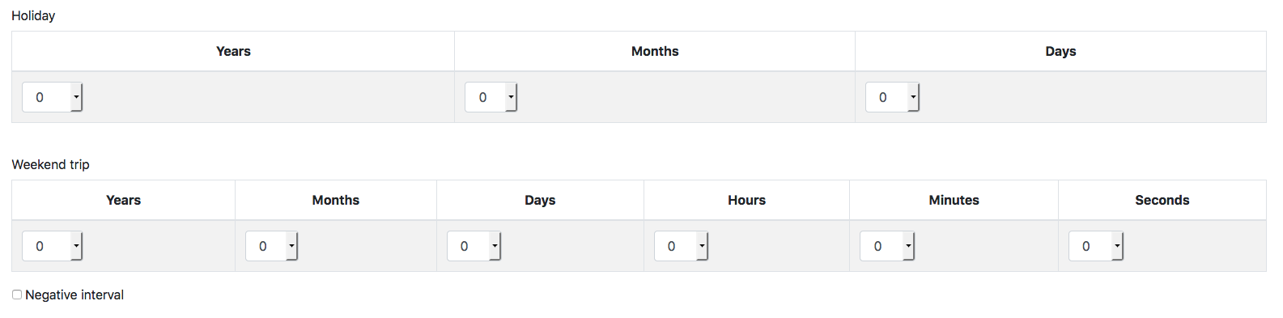Enable the Negative interval checkbox
This screenshot has width=1283, height=318.
[17, 295]
